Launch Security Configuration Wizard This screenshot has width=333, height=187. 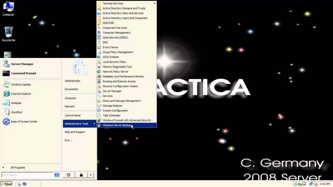pyautogui.click(x=127, y=86)
